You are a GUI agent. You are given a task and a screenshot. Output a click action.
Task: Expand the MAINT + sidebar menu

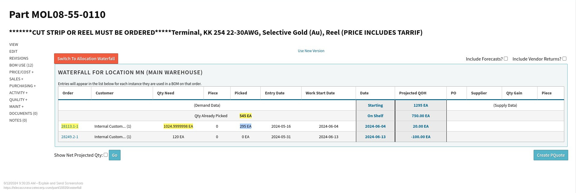tap(17, 106)
